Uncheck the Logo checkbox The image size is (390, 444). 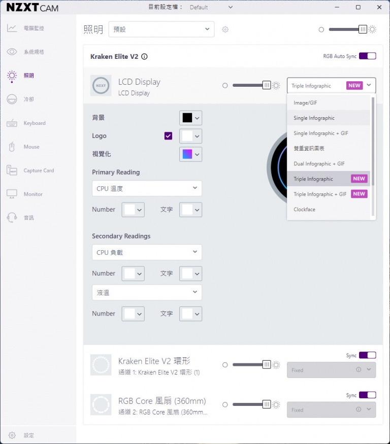[169, 136]
